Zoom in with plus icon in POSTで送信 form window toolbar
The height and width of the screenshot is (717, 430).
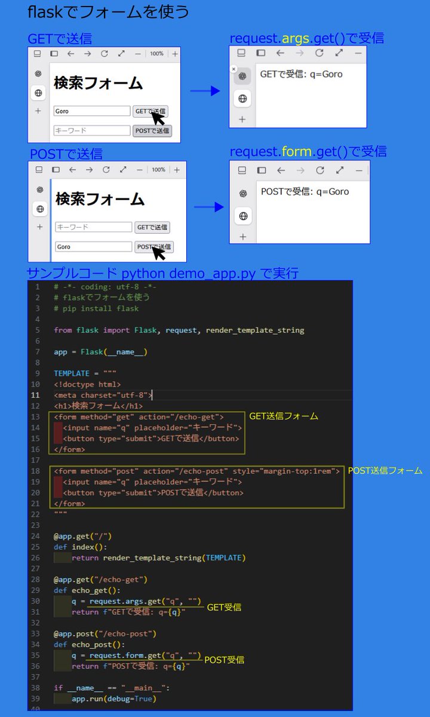click(x=177, y=170)
